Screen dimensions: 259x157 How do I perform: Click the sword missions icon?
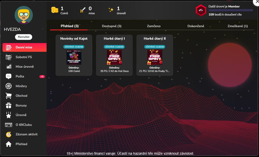tap(83, 10)
